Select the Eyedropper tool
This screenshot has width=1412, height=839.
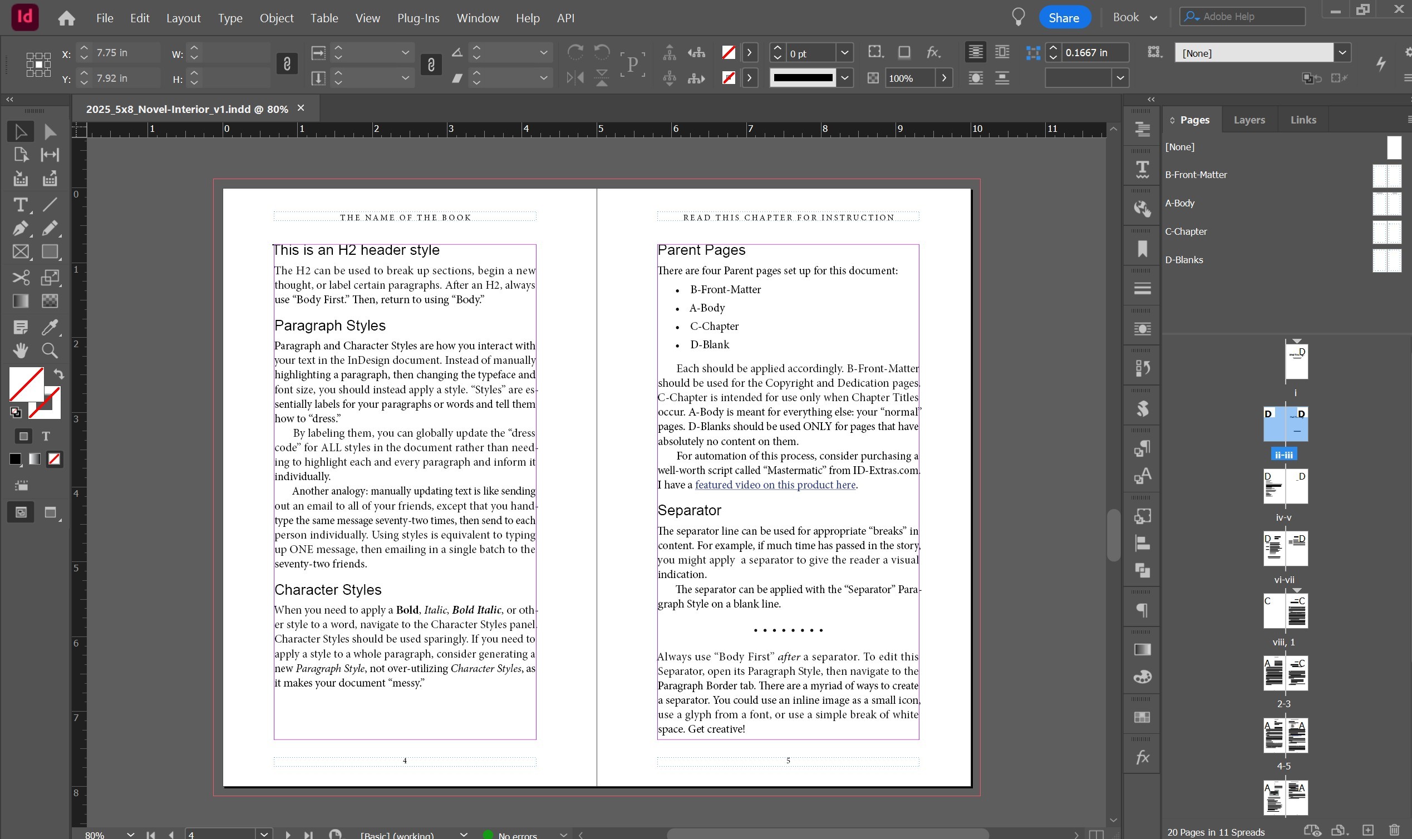pos(50,327)
